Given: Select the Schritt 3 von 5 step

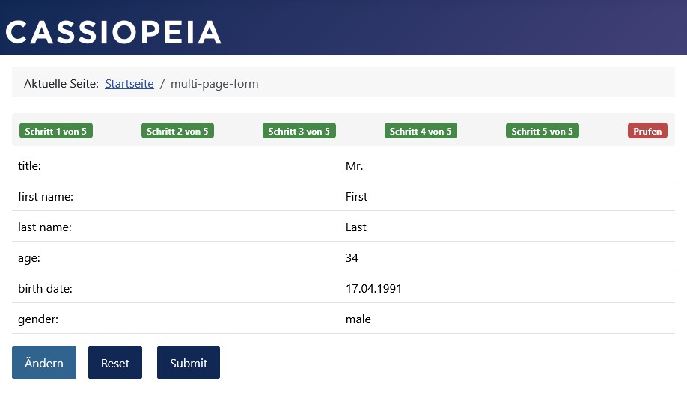Looking at the screenshot, I should coord(299,131).
